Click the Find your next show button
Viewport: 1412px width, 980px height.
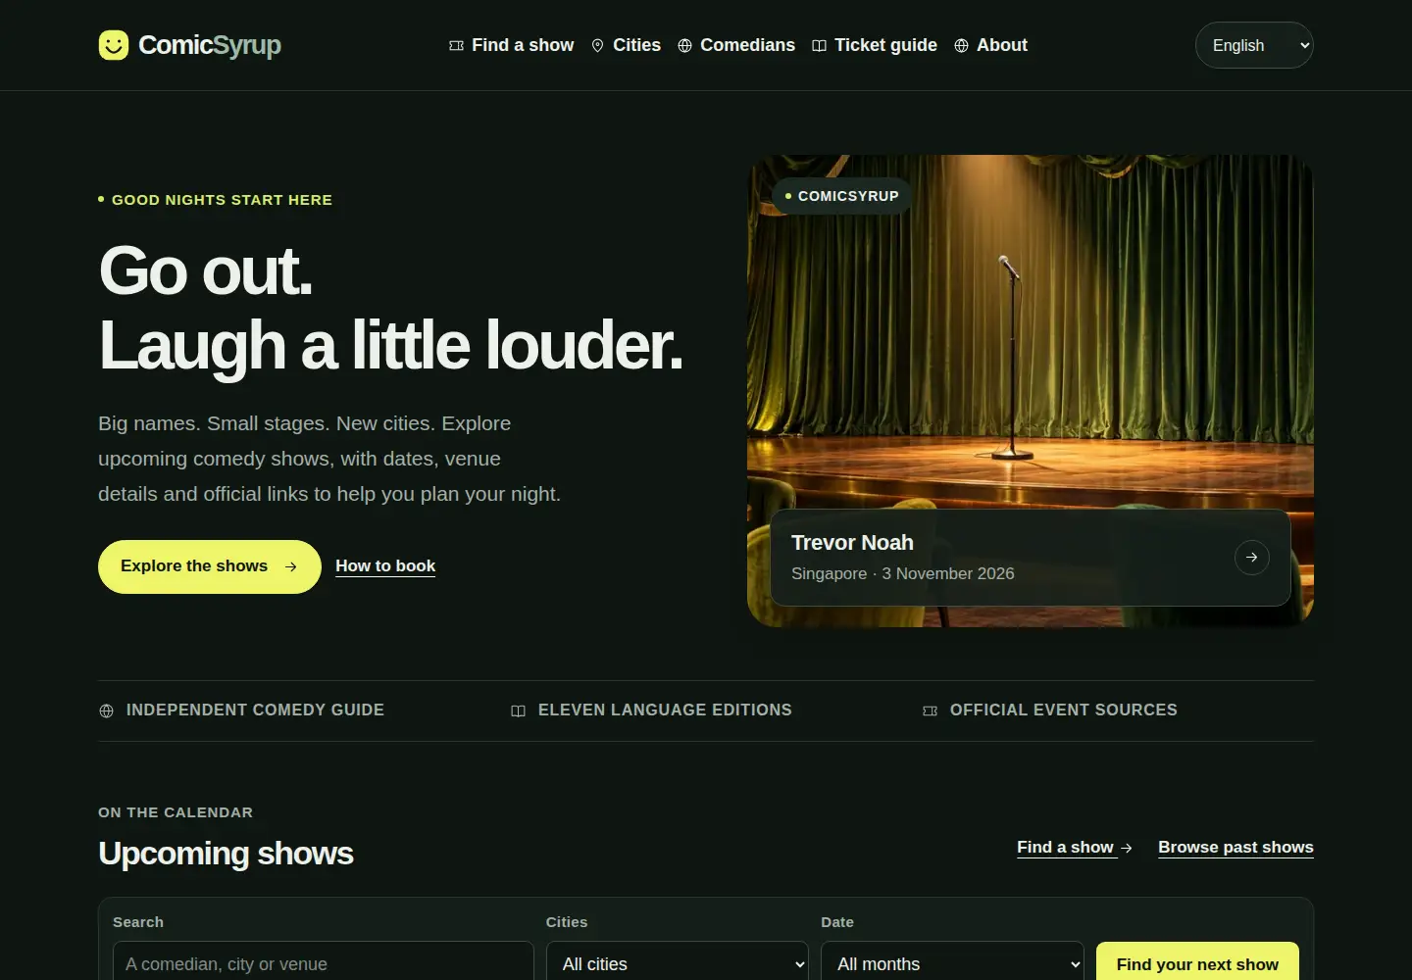click(x=1197, y=964)
